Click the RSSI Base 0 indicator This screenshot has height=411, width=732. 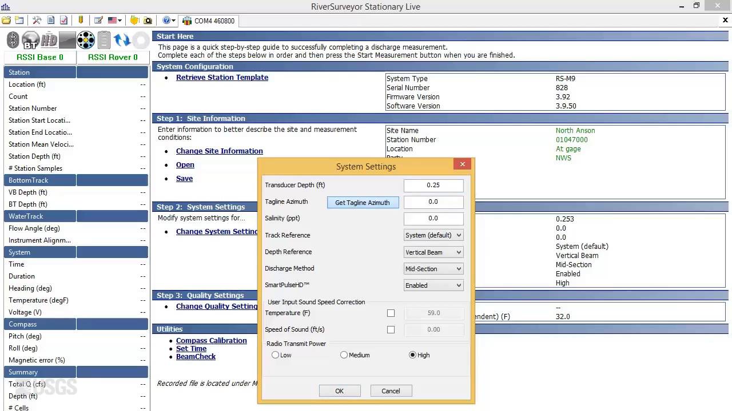click(x=40, y=57)
